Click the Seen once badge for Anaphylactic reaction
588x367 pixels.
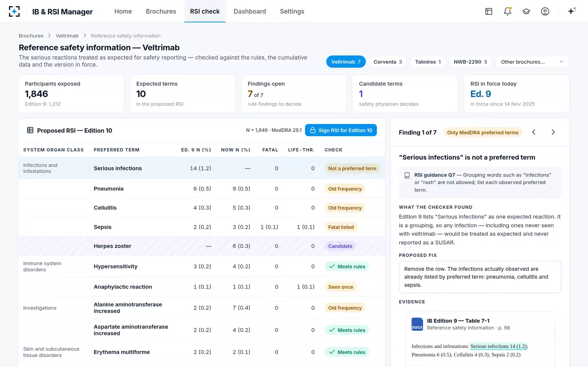[341, 287]
